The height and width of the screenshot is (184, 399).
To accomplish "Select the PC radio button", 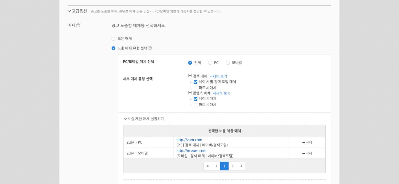I will point(210,63).
